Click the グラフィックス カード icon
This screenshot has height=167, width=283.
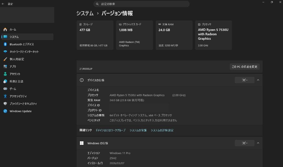click(120, 24)
